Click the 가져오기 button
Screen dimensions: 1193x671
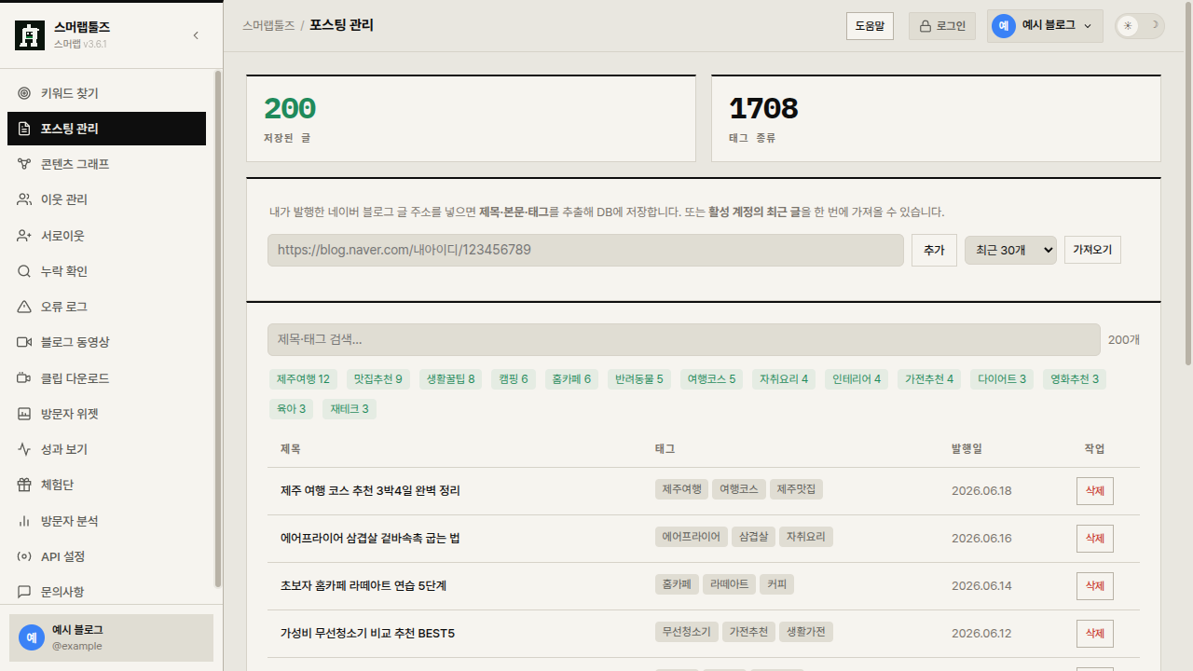1092,250
